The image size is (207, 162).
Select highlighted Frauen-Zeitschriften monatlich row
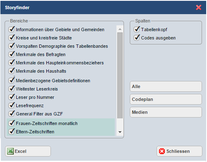pos(61,123)
